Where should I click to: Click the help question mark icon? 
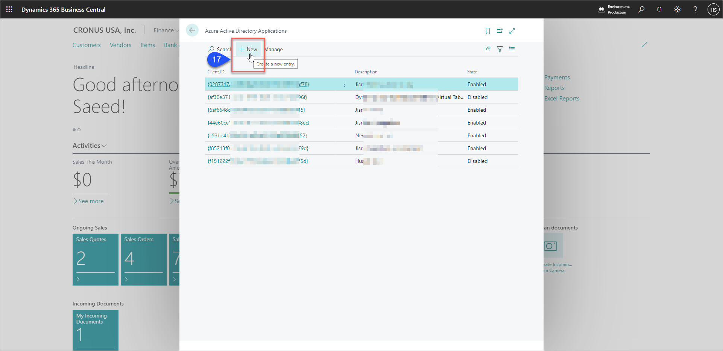(x=695, y=9)
